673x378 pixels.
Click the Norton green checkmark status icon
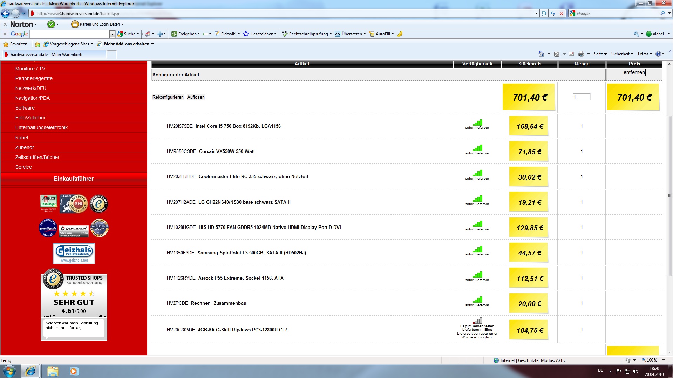pos(51,24)
